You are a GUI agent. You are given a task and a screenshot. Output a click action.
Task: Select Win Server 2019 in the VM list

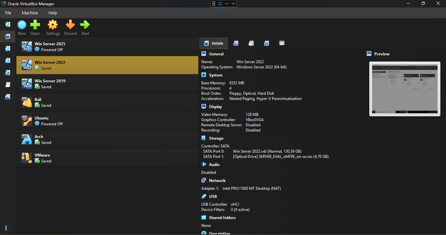click(107, 84)
